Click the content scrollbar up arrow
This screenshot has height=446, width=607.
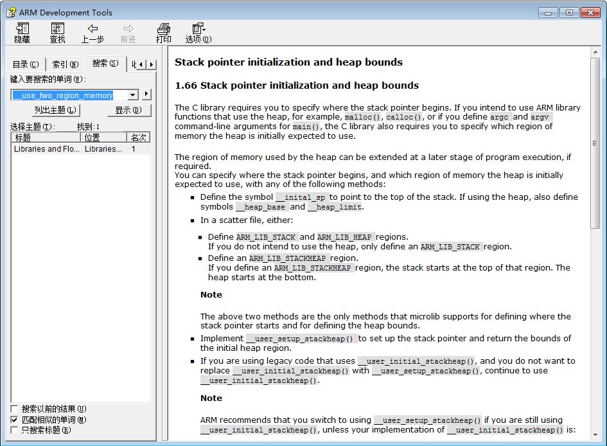coord(595,52)
